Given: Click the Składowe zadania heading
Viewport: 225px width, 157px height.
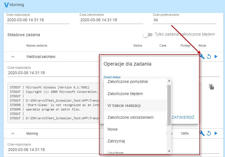Looking at the screenshot, I should click(x=24, y=35).
